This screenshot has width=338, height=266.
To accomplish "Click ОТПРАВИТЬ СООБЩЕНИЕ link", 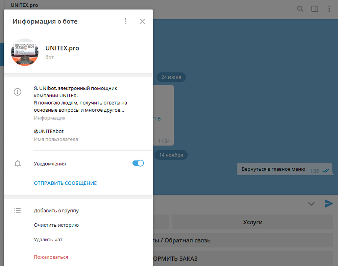I will click(65, 183).
